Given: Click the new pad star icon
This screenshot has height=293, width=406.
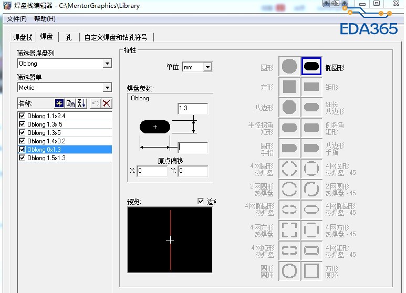Looking at the screenshot, I should click(x=59, y=103).
